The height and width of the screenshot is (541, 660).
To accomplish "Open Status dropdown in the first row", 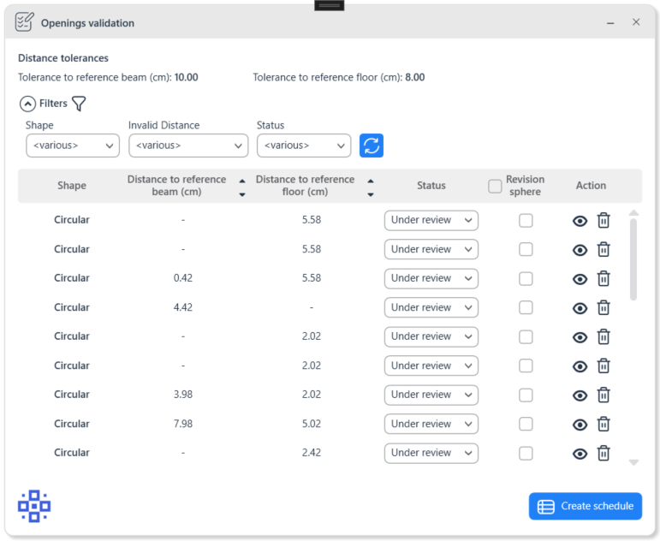I will pos(431,220).
